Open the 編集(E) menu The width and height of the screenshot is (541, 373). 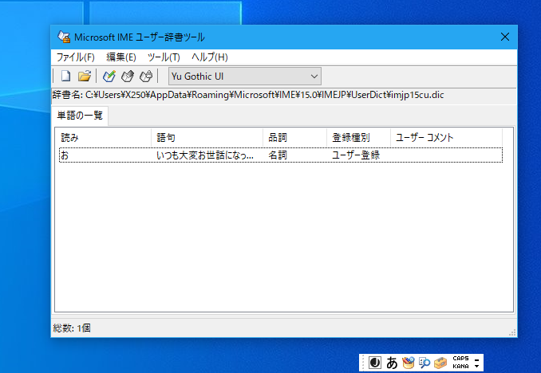point(121,57)
